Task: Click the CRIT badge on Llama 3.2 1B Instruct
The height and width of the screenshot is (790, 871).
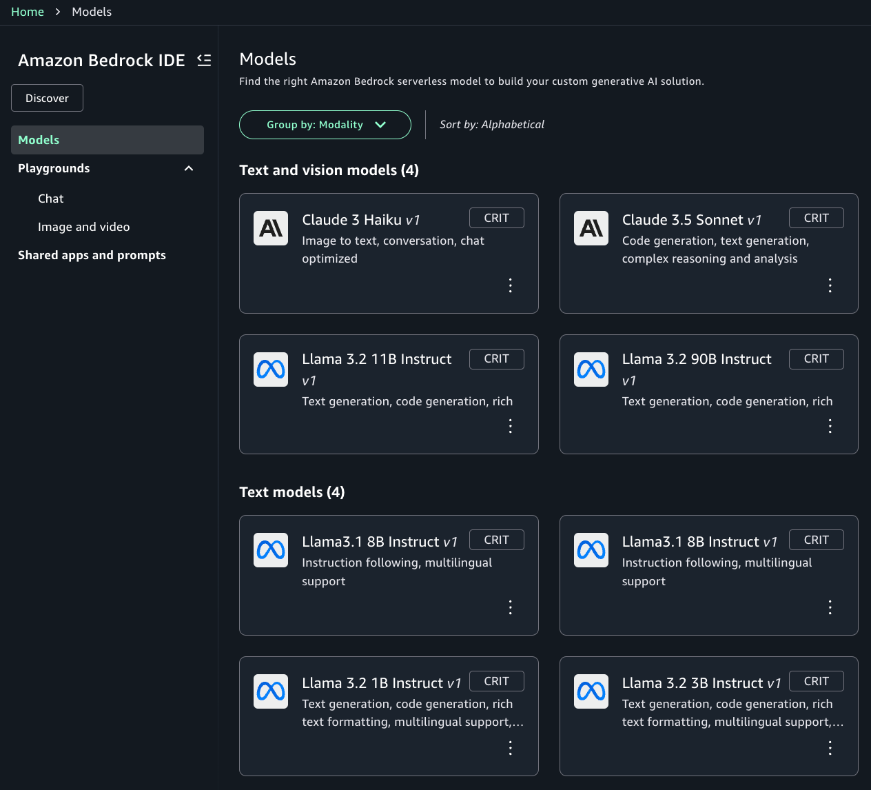Action: point(497,681)
